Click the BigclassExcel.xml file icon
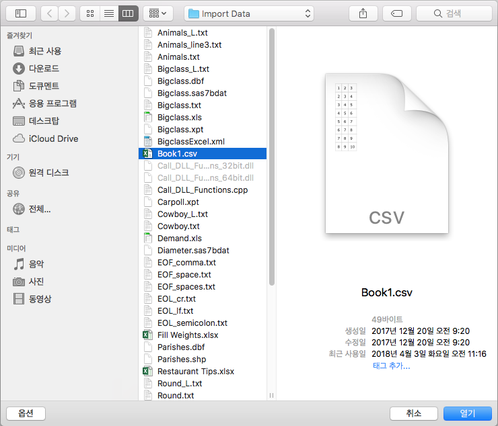 click(147, 142)
